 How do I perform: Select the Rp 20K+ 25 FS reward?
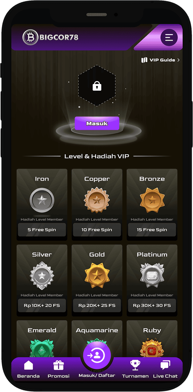97,305
